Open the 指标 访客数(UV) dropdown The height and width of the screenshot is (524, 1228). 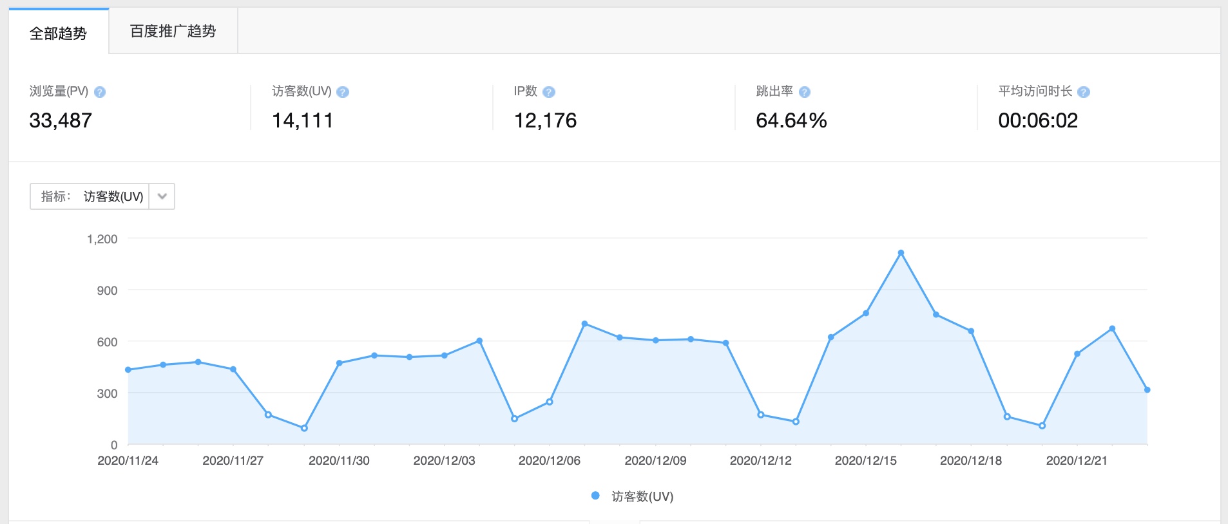click(102, 196)
